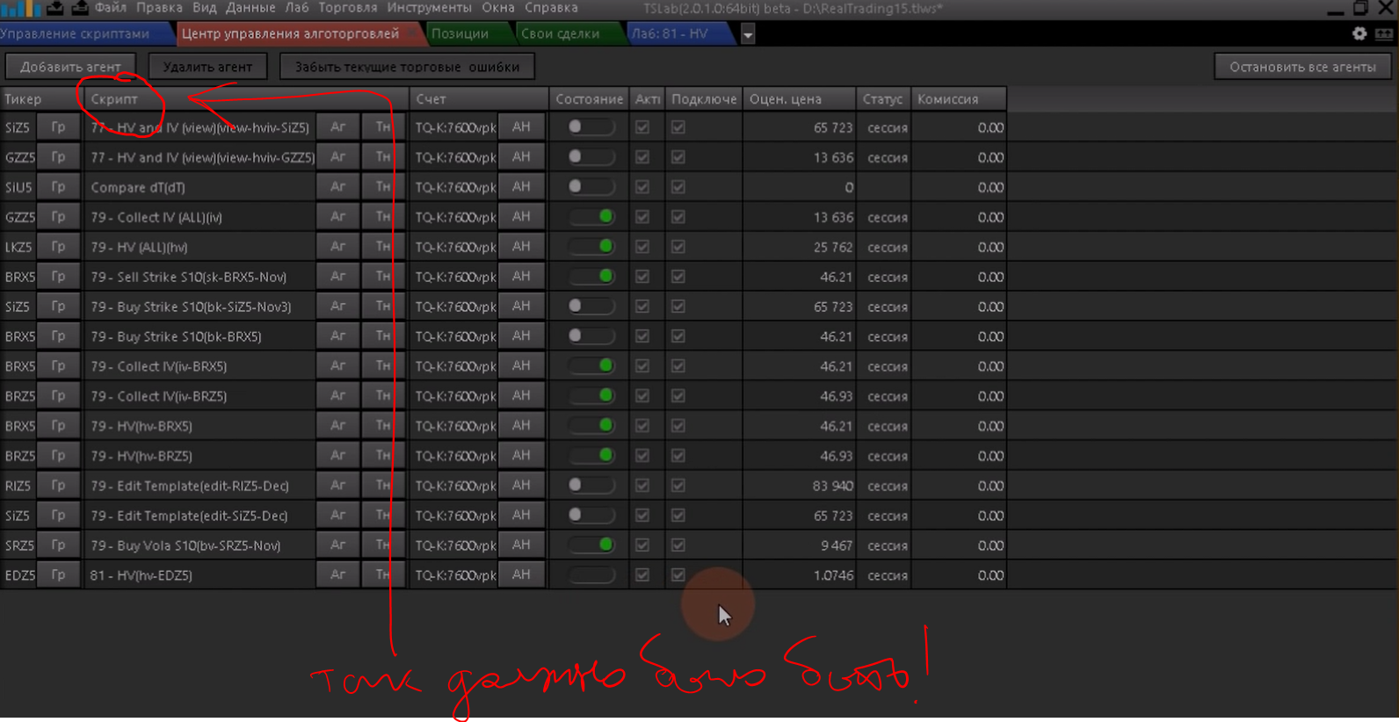1399x722 pixels.
Task: Click the price value 25 762
Action: click(833, 247)
